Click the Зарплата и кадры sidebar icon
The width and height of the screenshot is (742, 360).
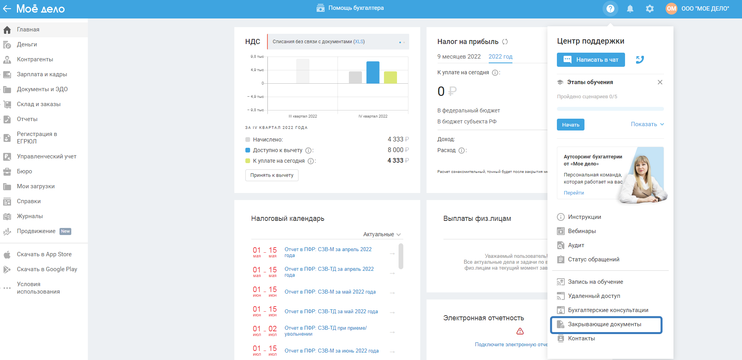pyautogui.click(x=7, y=75)
